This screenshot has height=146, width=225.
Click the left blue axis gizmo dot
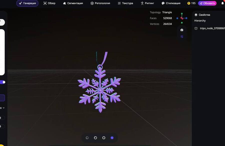click(177, 18)
